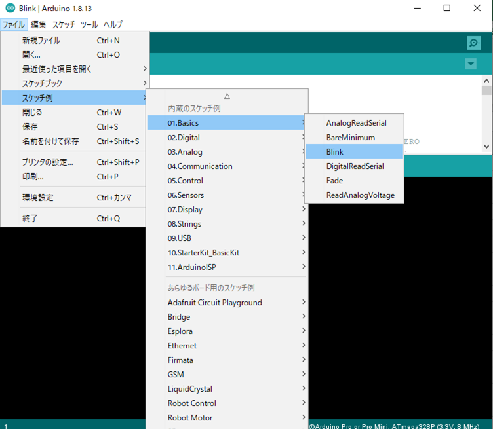Expand the GSM examples
This screenshot has height=429, width=493.
(x=227, y=375)
